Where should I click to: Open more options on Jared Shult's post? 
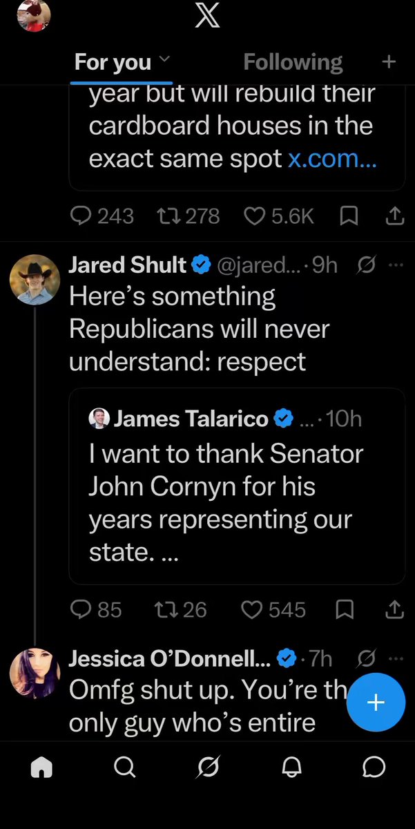(x=395, y=264)
